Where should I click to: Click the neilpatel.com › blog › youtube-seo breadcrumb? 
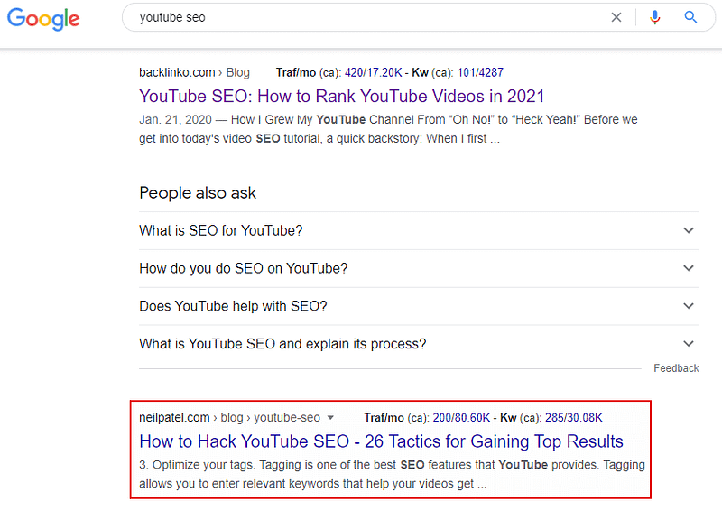(x=229, y=417)
